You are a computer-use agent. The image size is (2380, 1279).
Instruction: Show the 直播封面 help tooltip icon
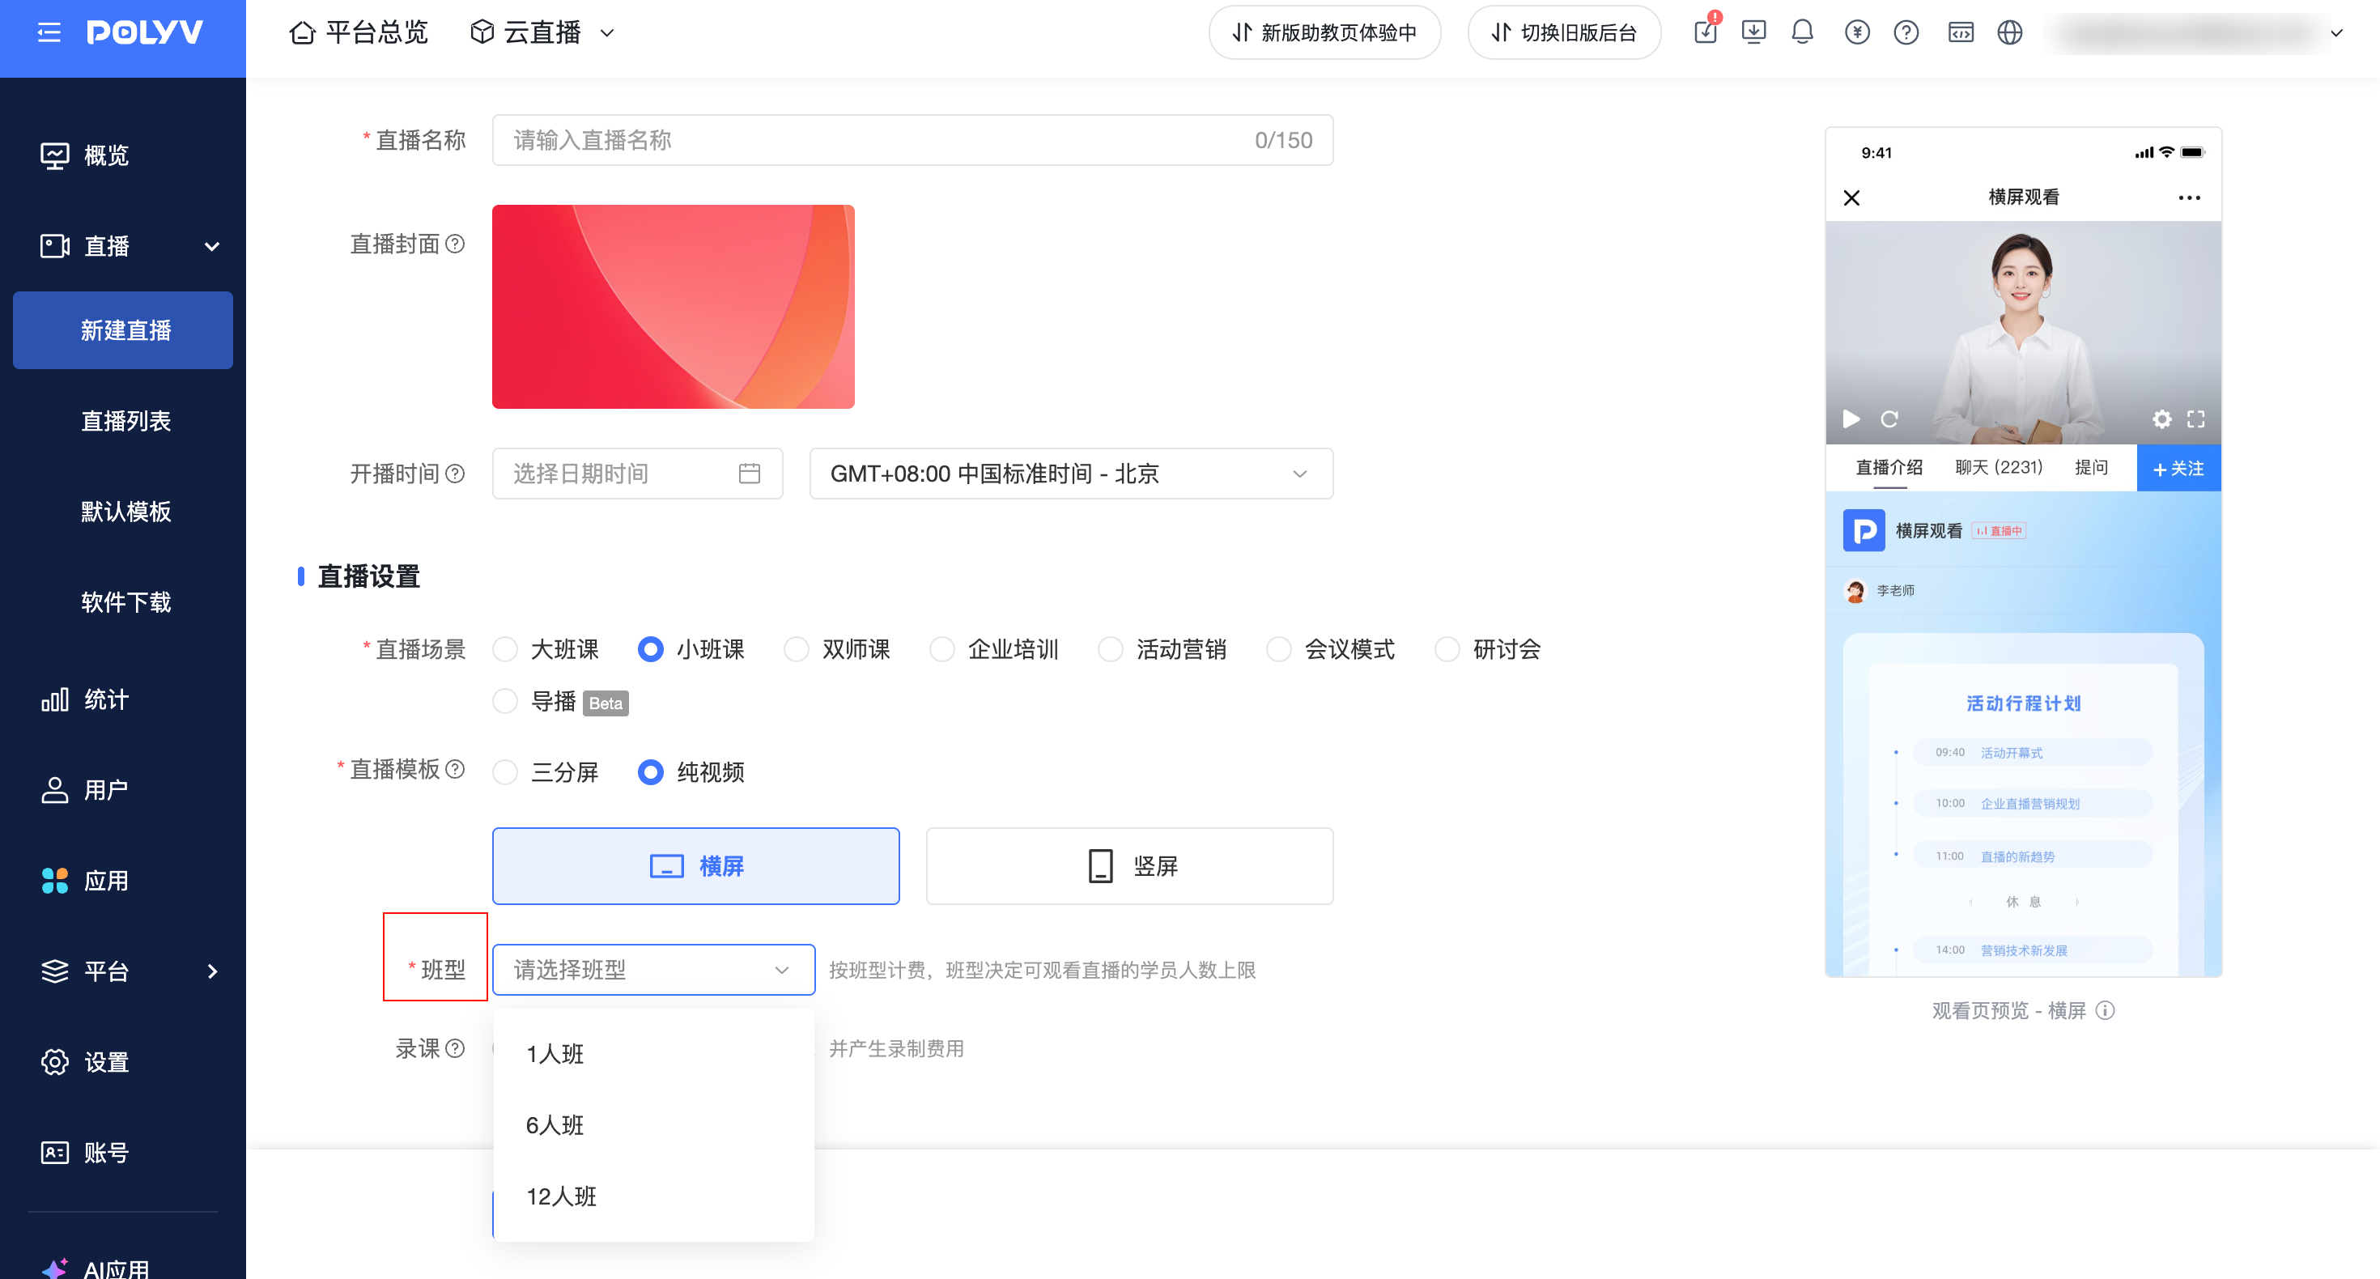click(455, 244)
